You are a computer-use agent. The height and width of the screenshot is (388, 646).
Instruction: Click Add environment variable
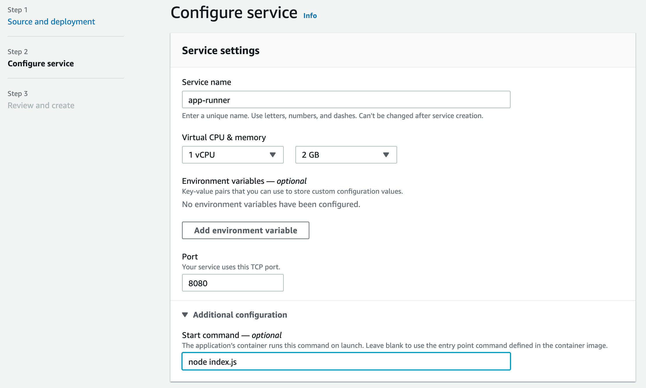245,230
